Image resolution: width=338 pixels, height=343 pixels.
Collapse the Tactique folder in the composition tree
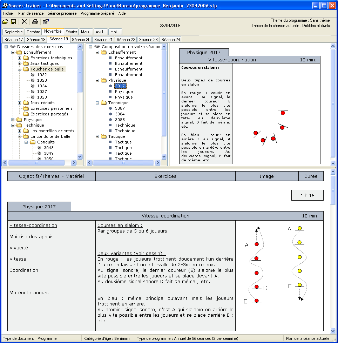(x=97, y=136)
